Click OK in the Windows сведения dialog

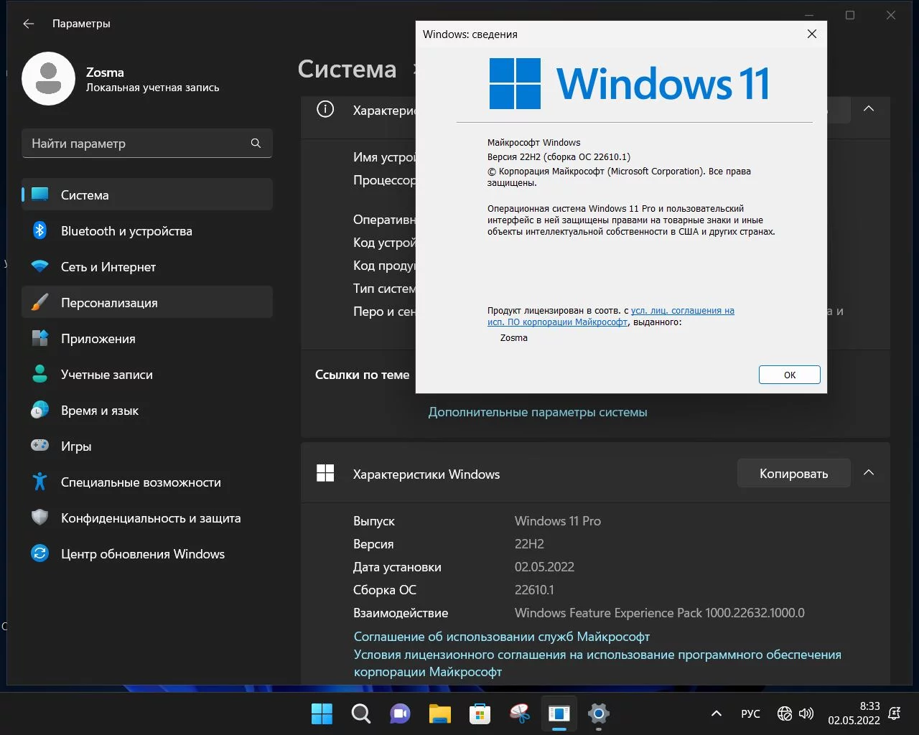(789, 375)
